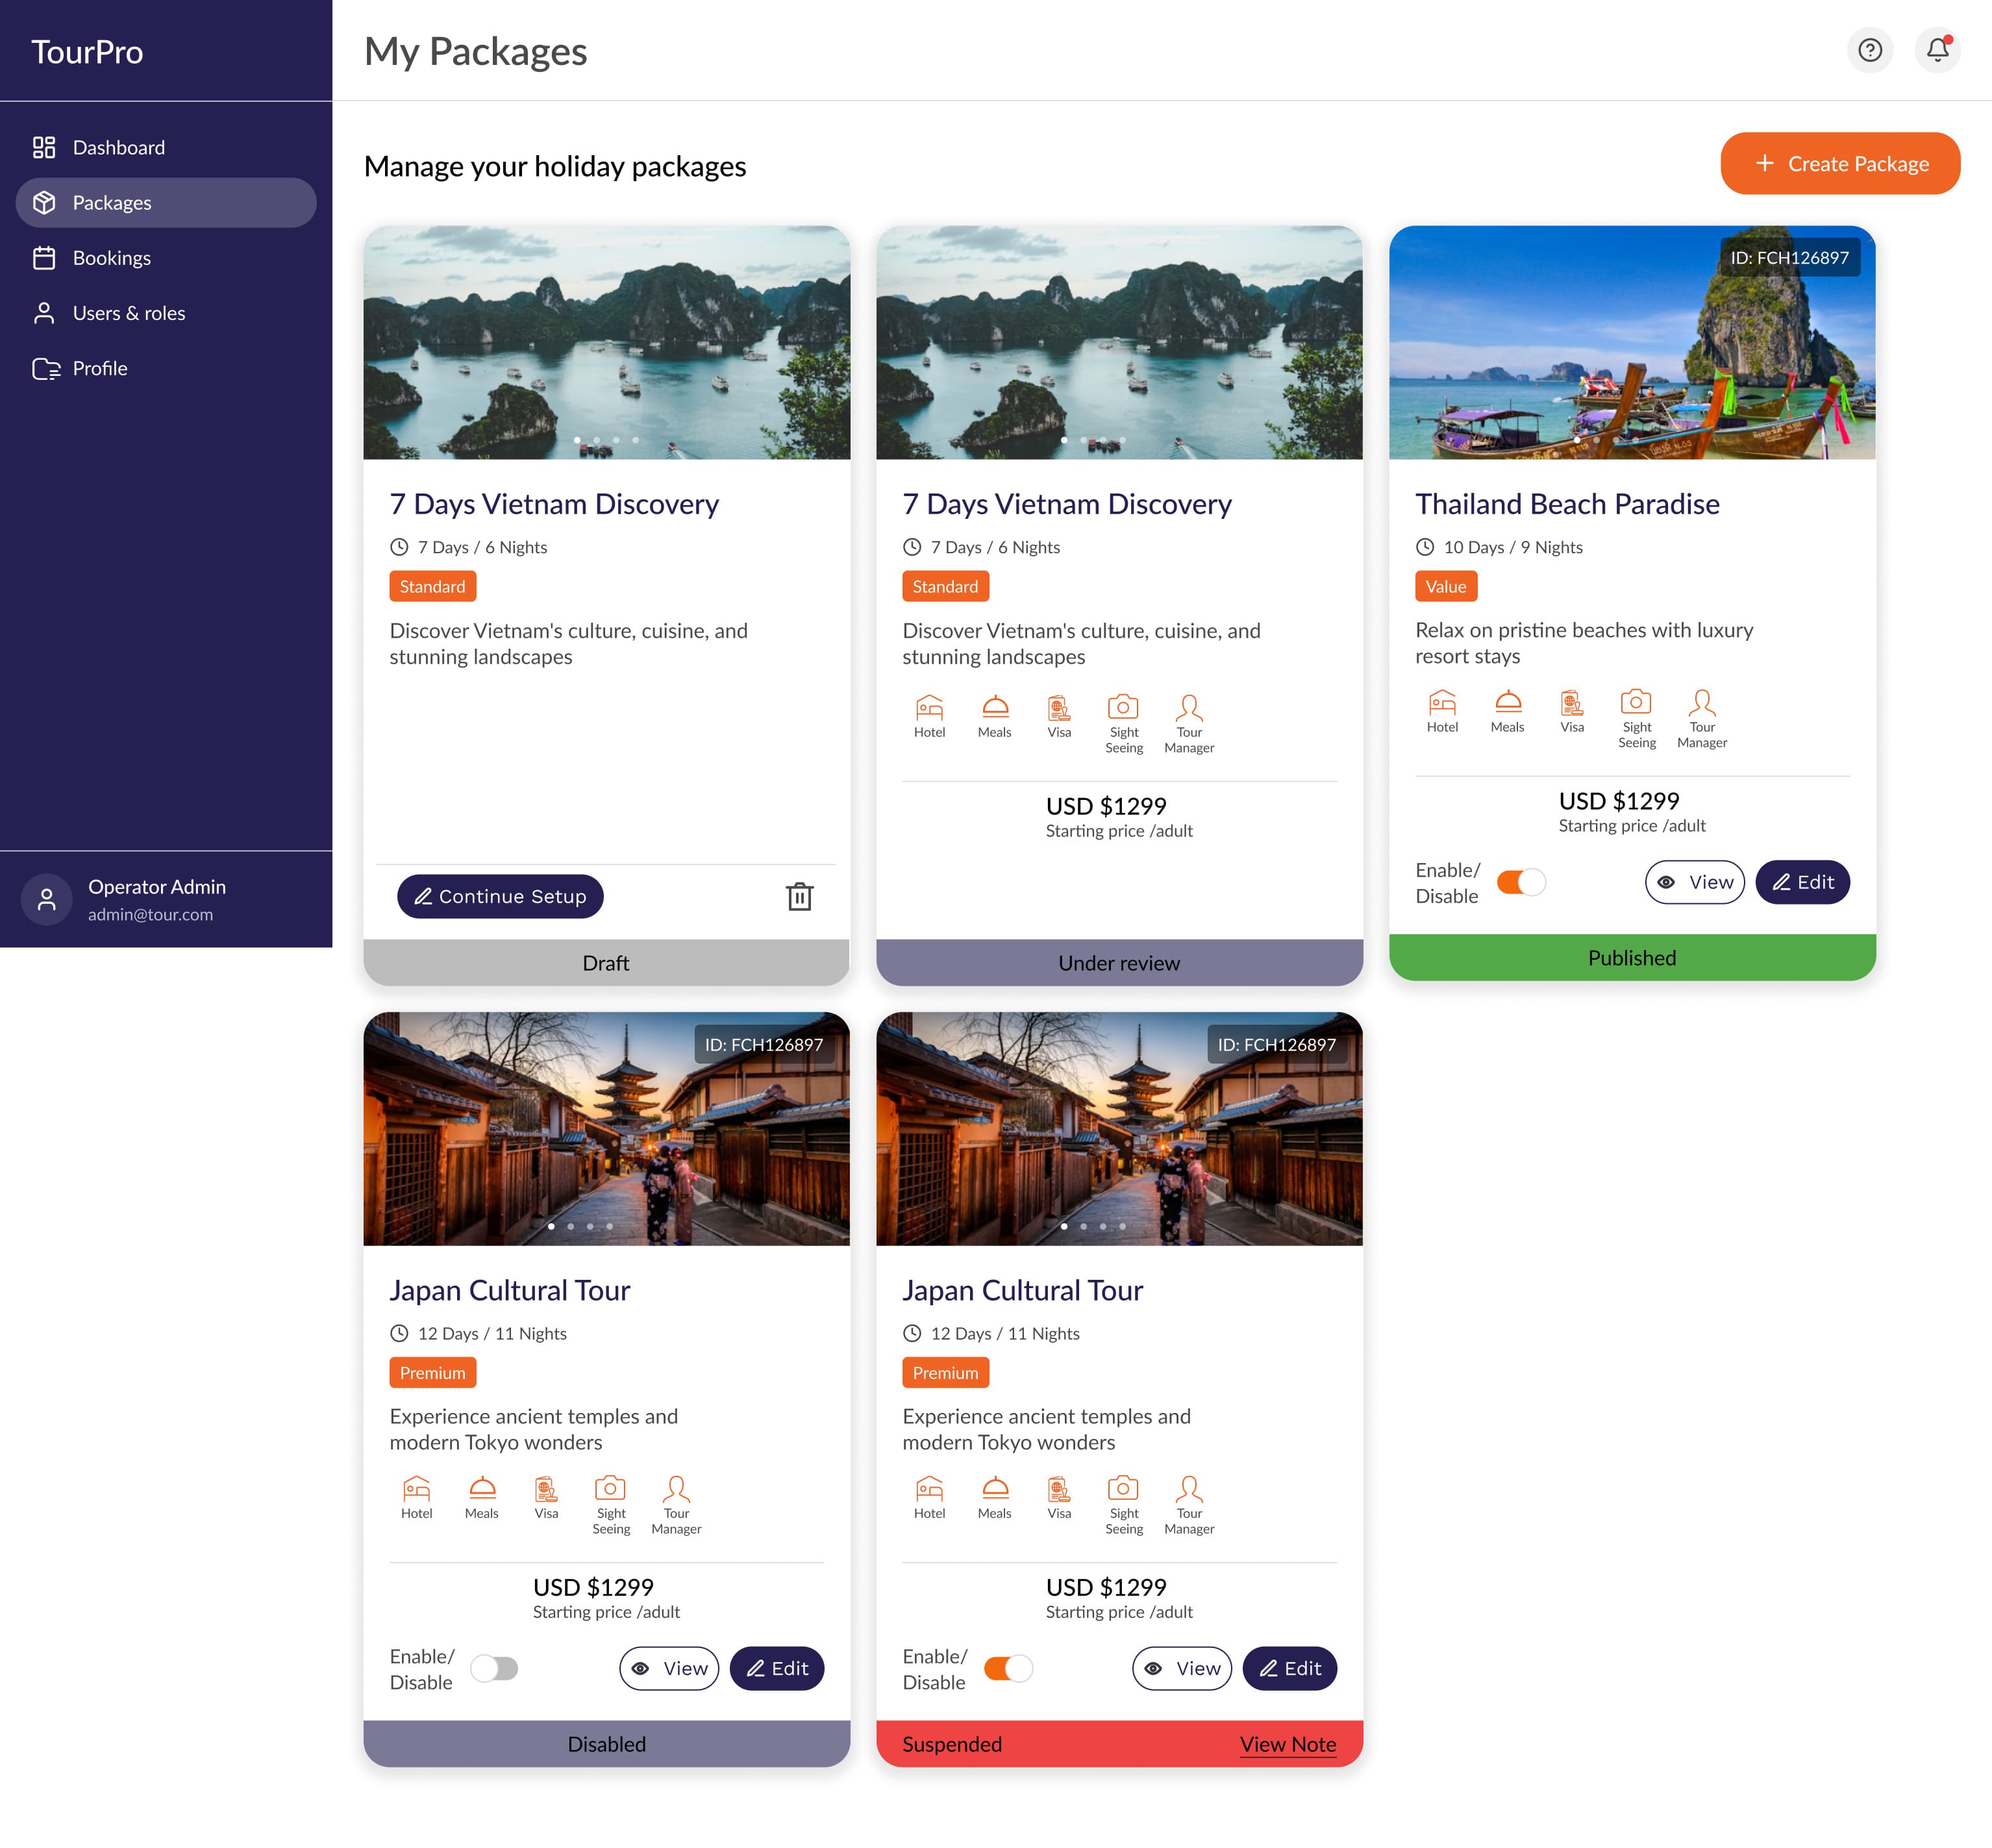View the suspended Japan Cultural Tour package
This screenshot has width=1992, height=1848.
coord(1182,1668)
